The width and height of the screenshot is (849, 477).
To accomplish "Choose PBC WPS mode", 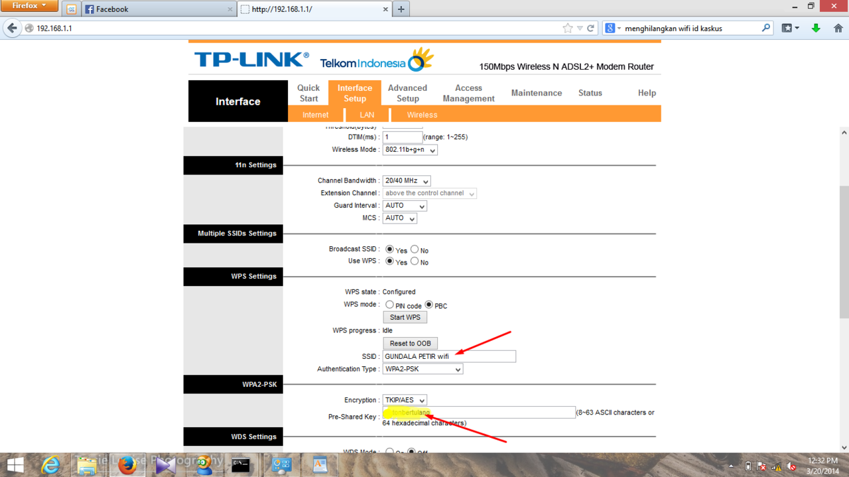I will [429, 305].
